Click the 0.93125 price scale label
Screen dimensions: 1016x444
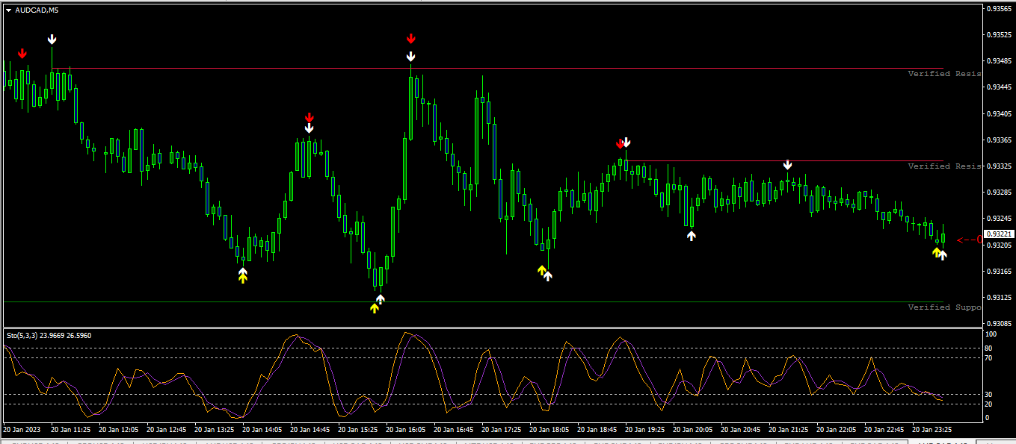tap(1000, 298)
